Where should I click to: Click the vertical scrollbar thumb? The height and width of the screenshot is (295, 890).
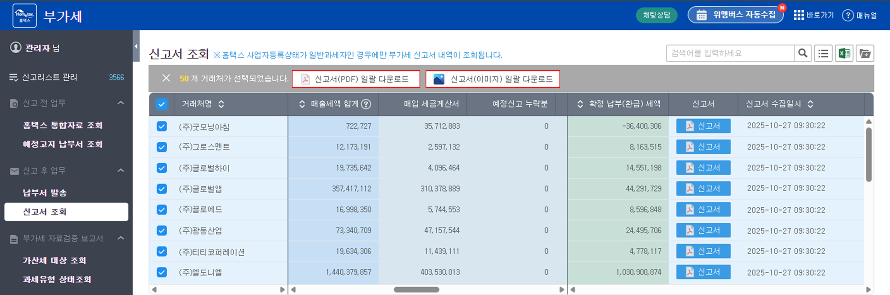pyautogui.click(x=869, y=154)
